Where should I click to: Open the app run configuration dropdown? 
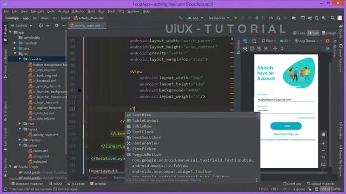click(195, 18)
